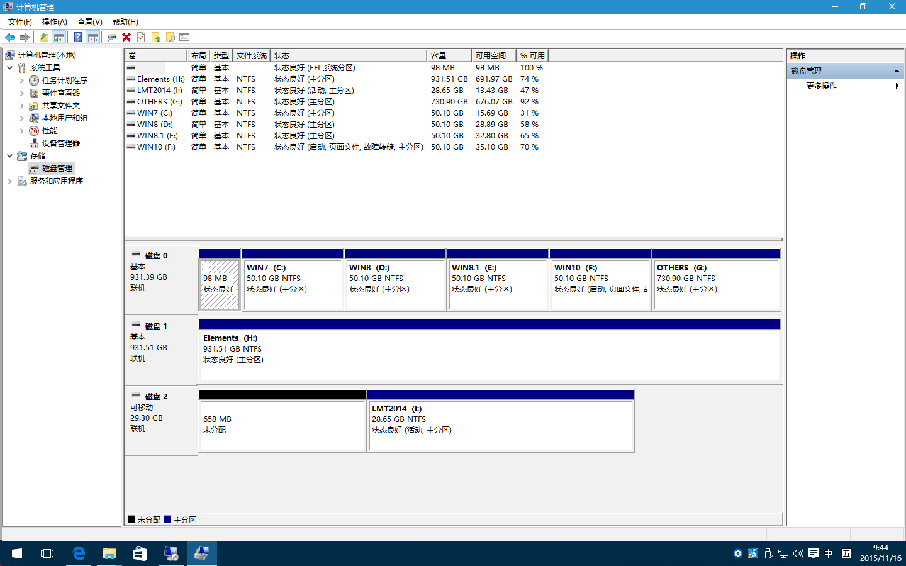The height and width of the screenshot is (566, 906).
Task: Open the 文件(F) menu
Action: pyautogui.click(x=20, y=22)
